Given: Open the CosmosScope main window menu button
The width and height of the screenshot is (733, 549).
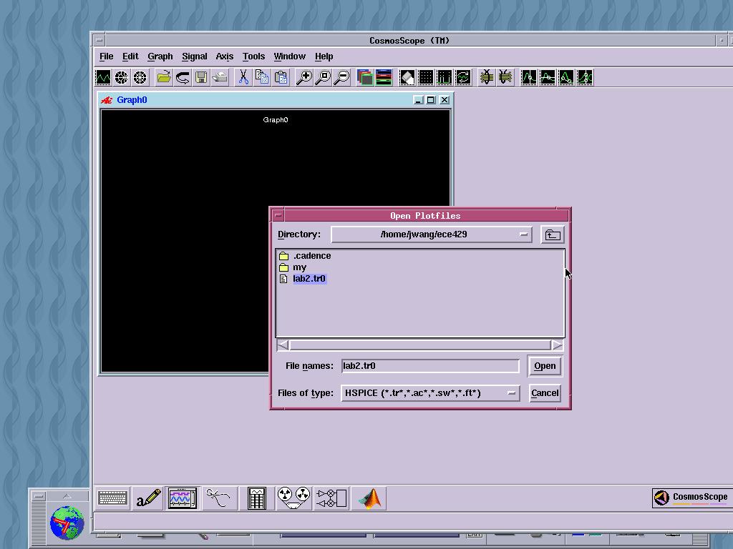Looking at the screenshot, I should (99, 41).
